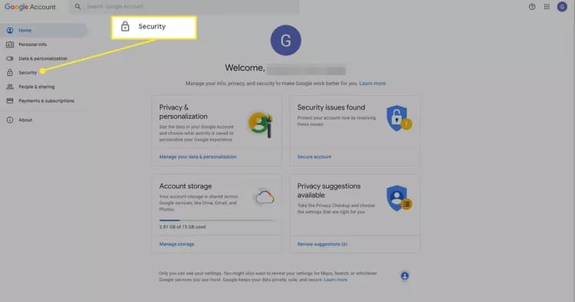Open Google Account logo link

pos(30,7)
